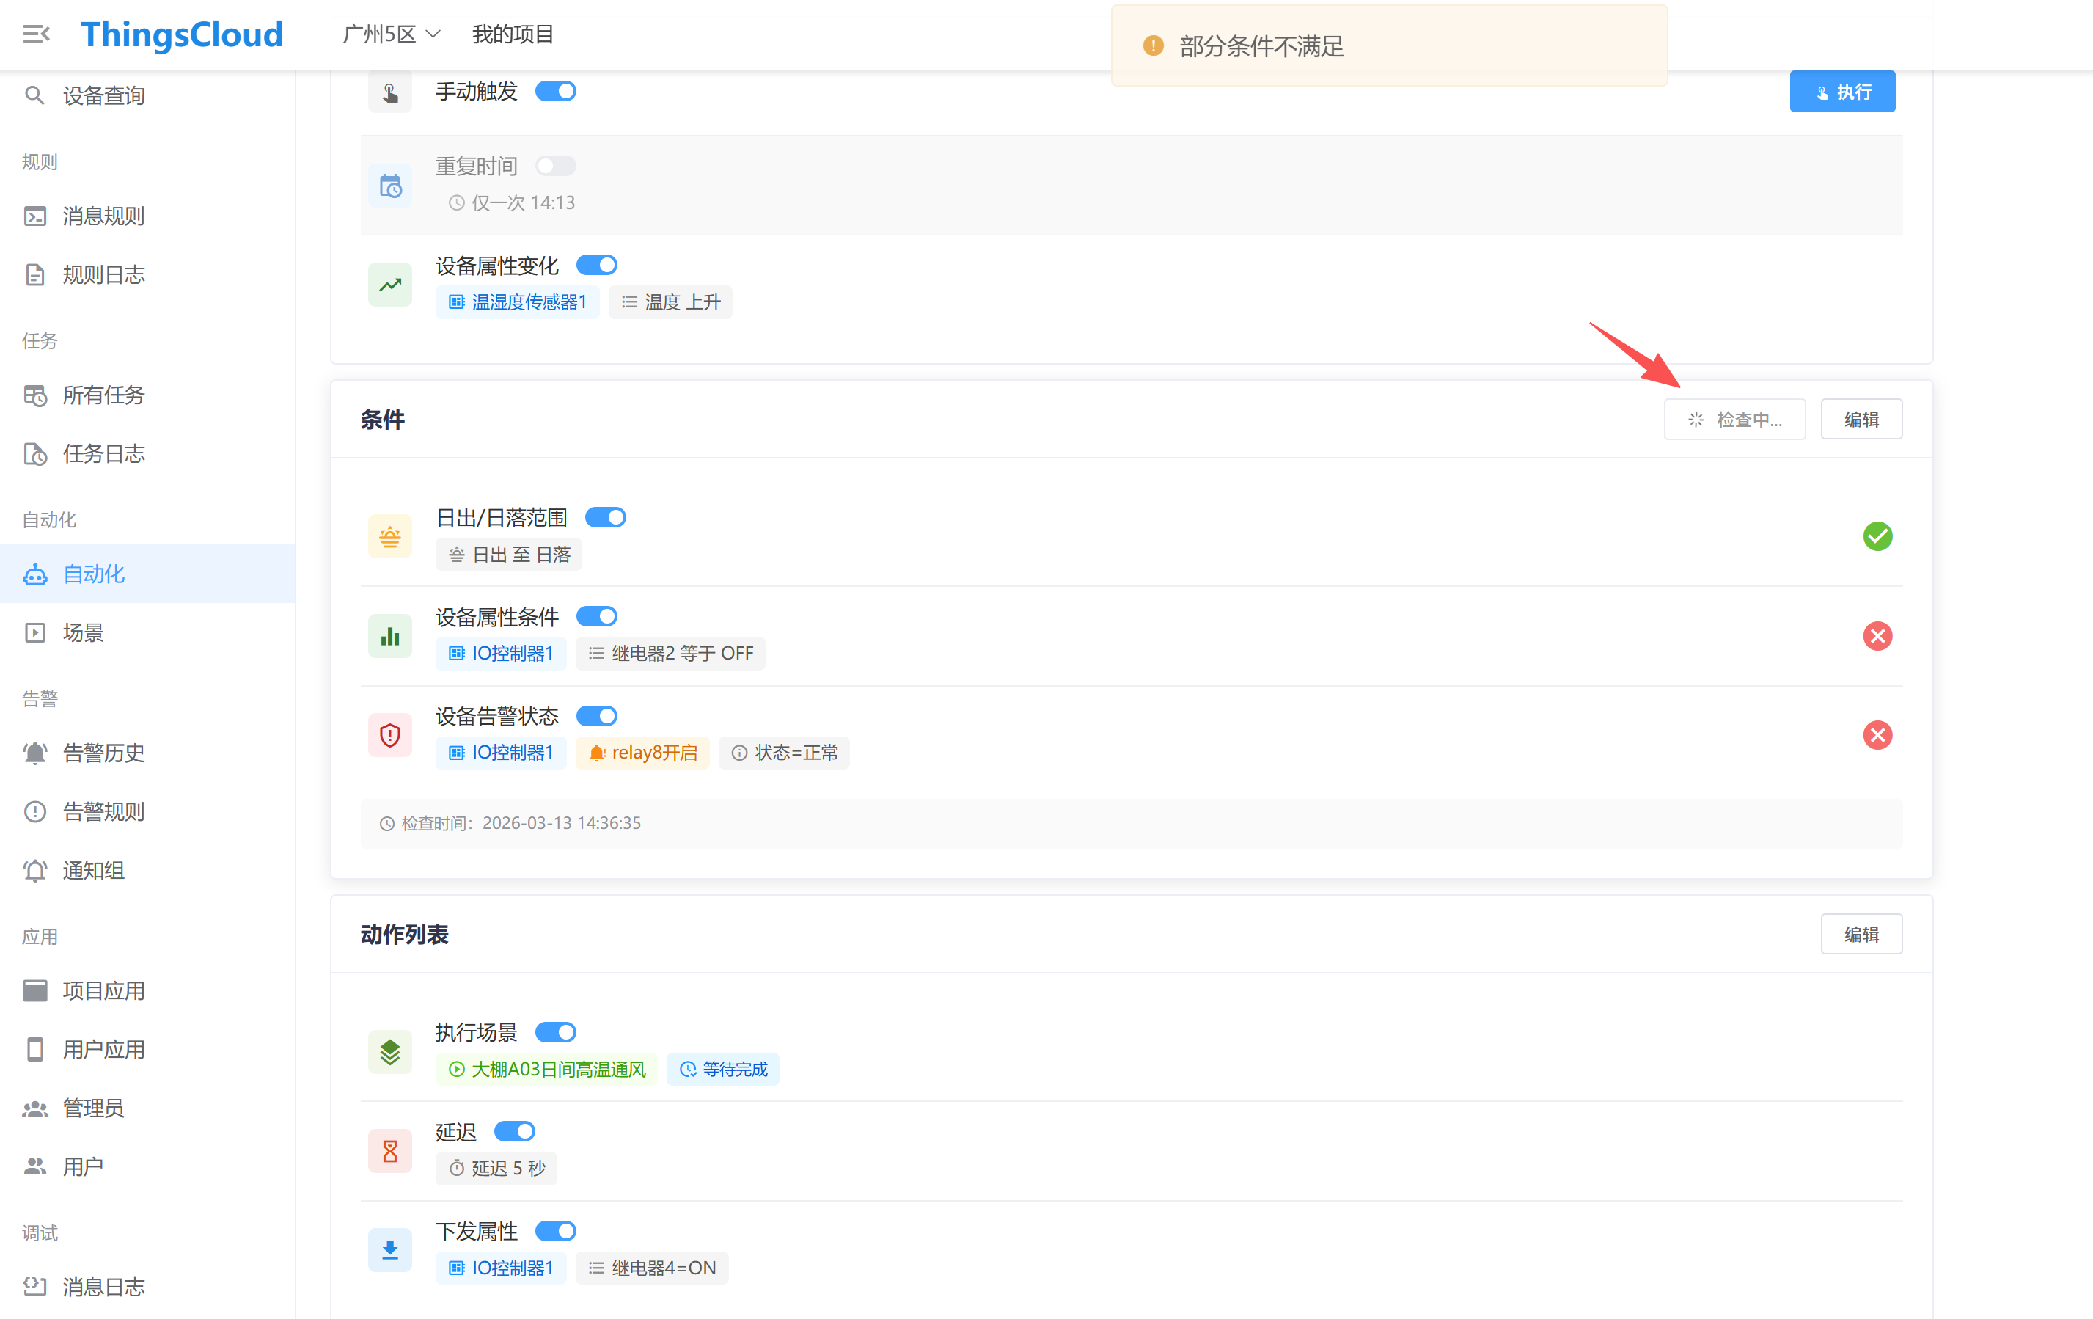This screenshot has height=1319, width=2093.
Task: Open 任务日志 in the sidebar
Action: coord(103,454)
